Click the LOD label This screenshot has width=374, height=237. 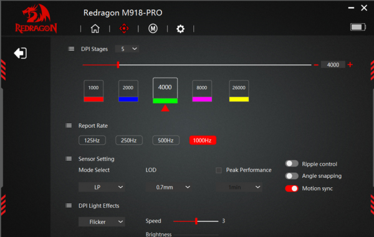[x=151, y=170]
